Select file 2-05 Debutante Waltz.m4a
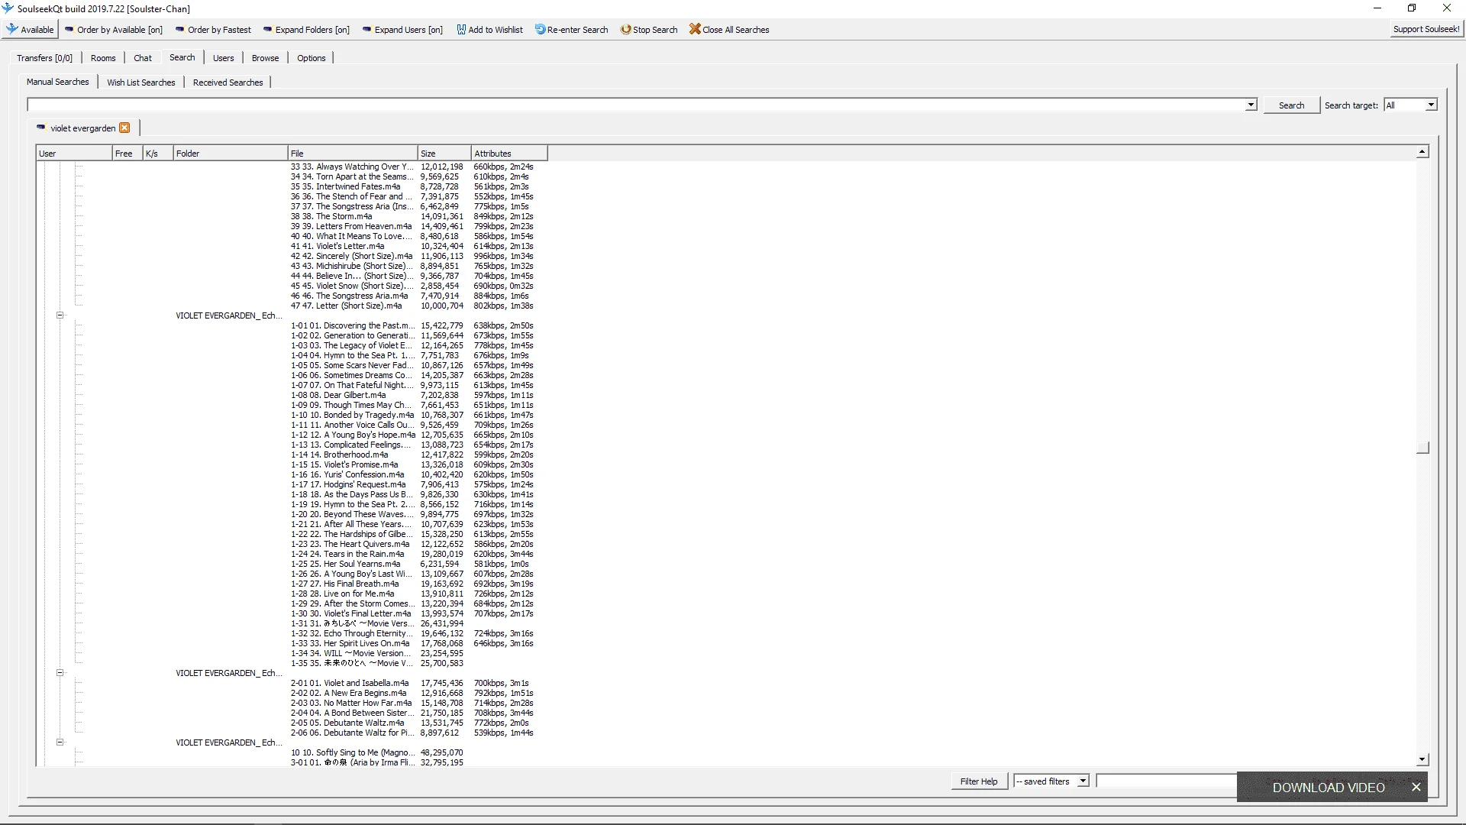The width and height of the screenshot is (1466, 825). 347,723
